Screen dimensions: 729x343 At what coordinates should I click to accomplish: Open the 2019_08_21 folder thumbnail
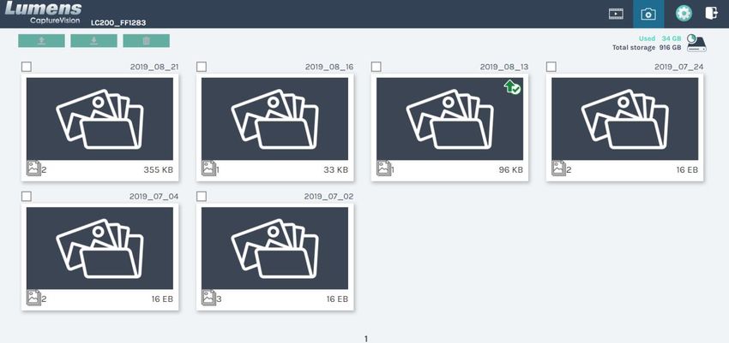tap(99, 119)
